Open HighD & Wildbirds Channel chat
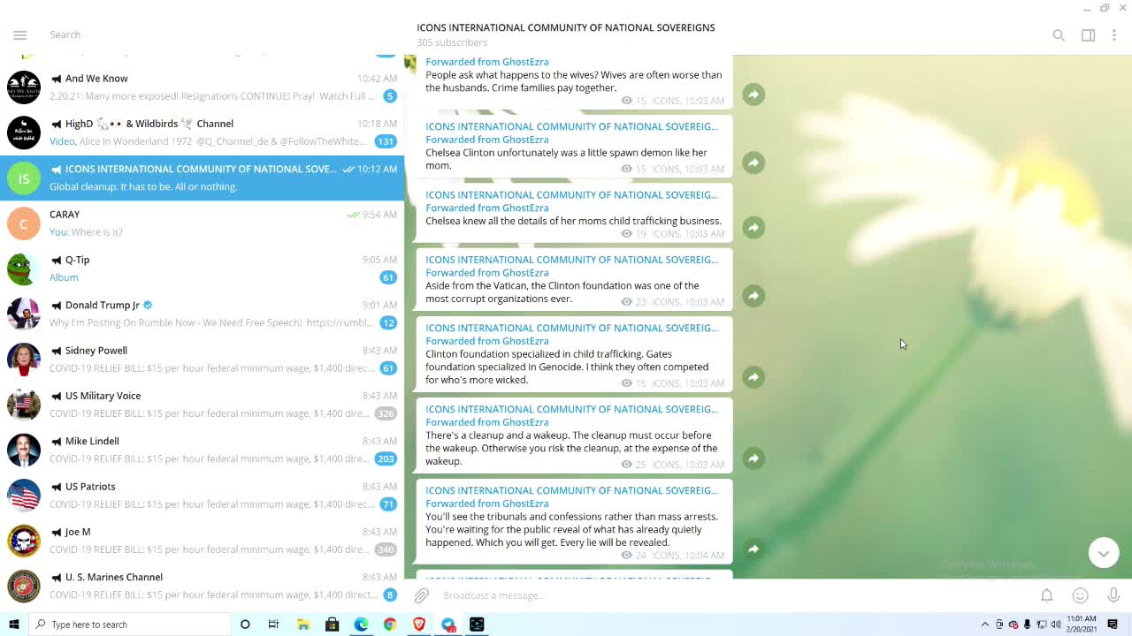Viewport: 1132px width, 636px height. [x=202, y=132]
